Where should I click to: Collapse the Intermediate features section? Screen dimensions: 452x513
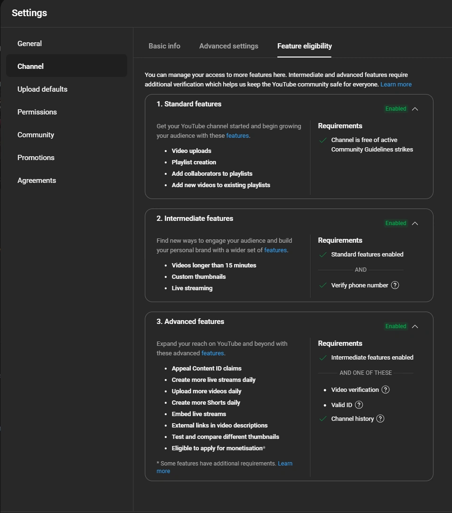[415, 223]
